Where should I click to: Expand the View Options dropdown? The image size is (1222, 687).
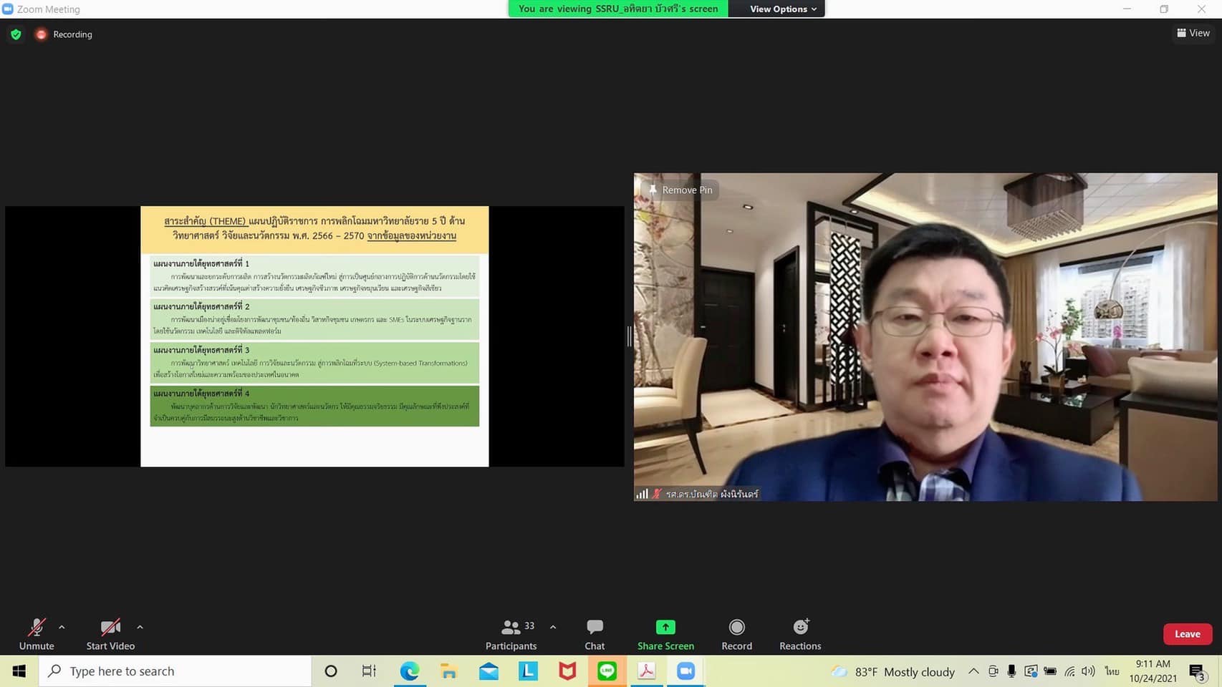[782, 9]
